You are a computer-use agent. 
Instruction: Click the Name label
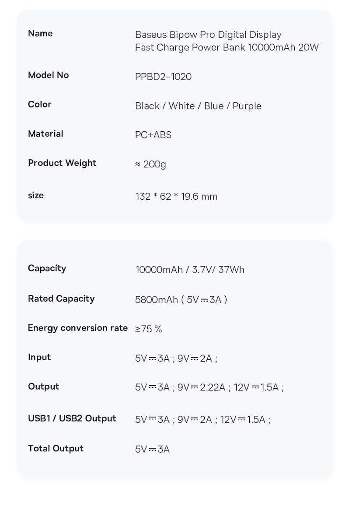(40, 33)
